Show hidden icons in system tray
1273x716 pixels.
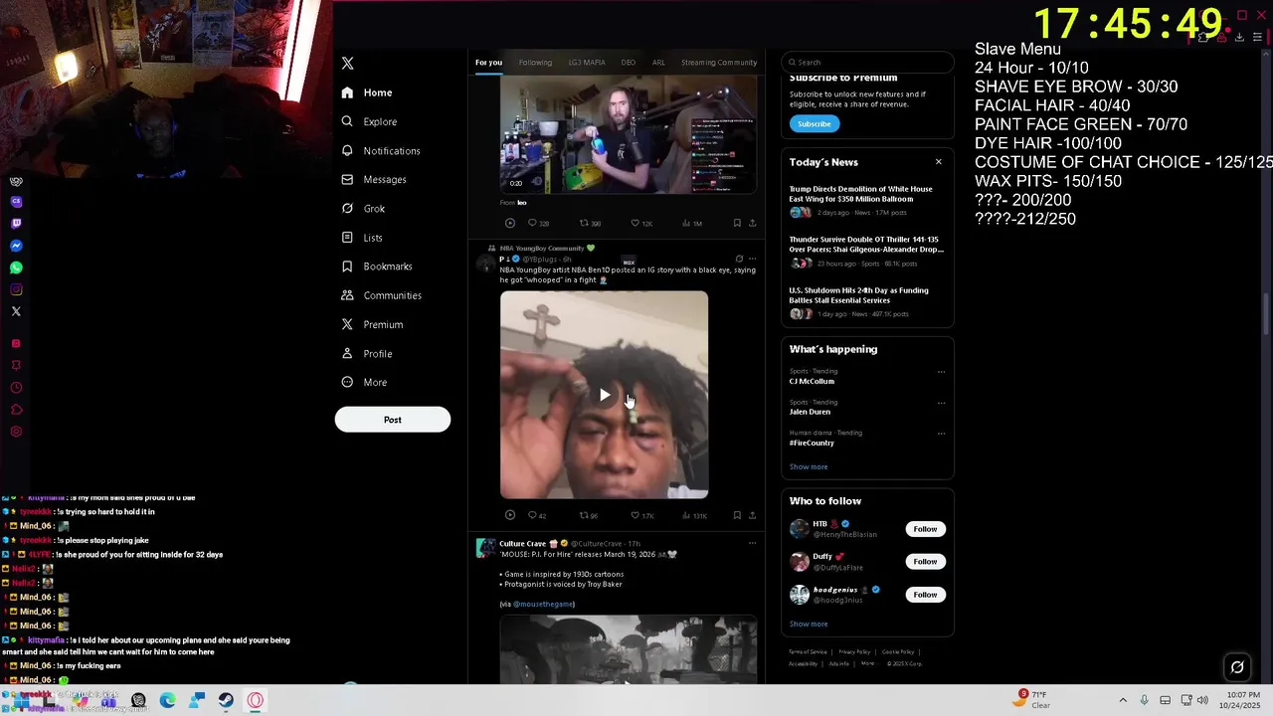click(x=1123, y=700)
